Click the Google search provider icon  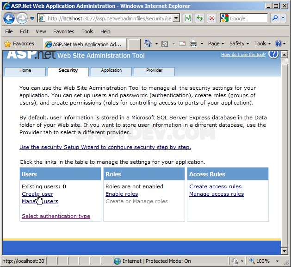coord(224,18)
